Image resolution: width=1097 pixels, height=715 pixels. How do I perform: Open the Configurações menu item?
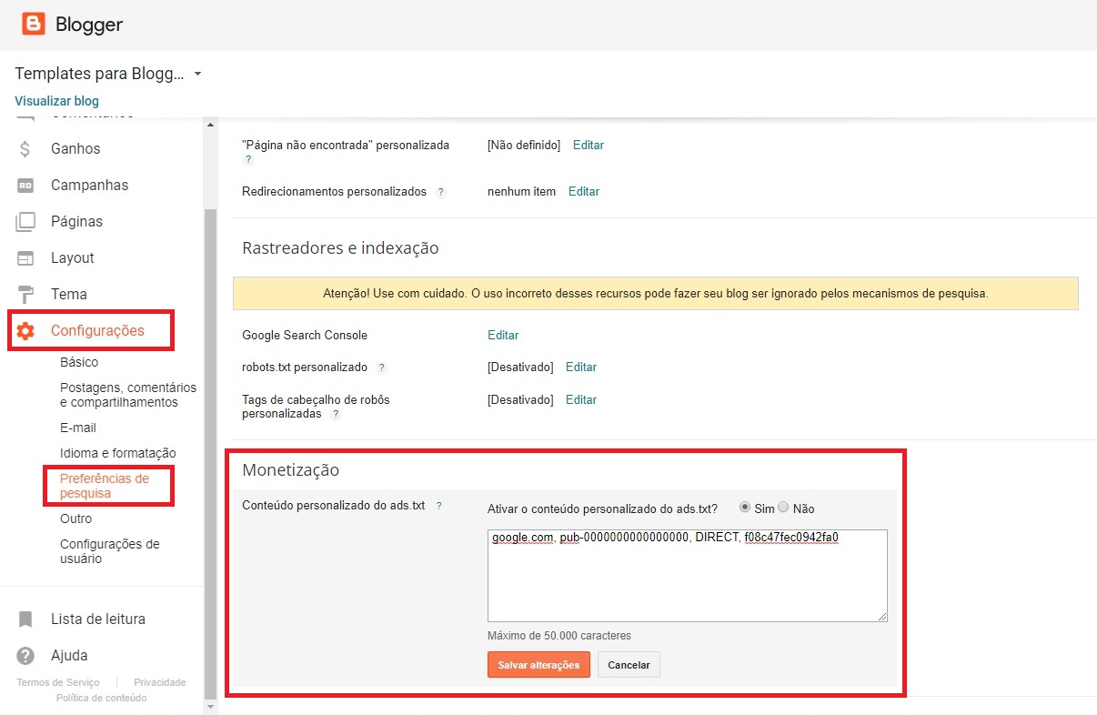coord(97,330)
